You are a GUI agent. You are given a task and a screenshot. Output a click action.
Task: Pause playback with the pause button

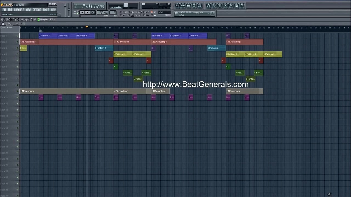82,12
